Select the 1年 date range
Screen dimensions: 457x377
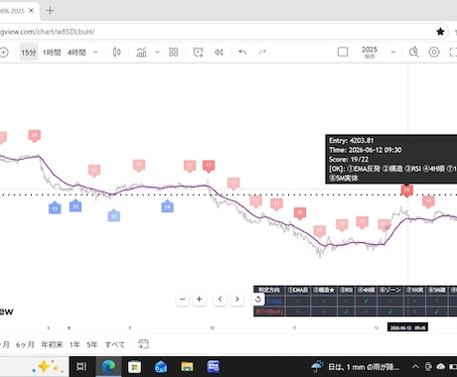coord(75,344)
